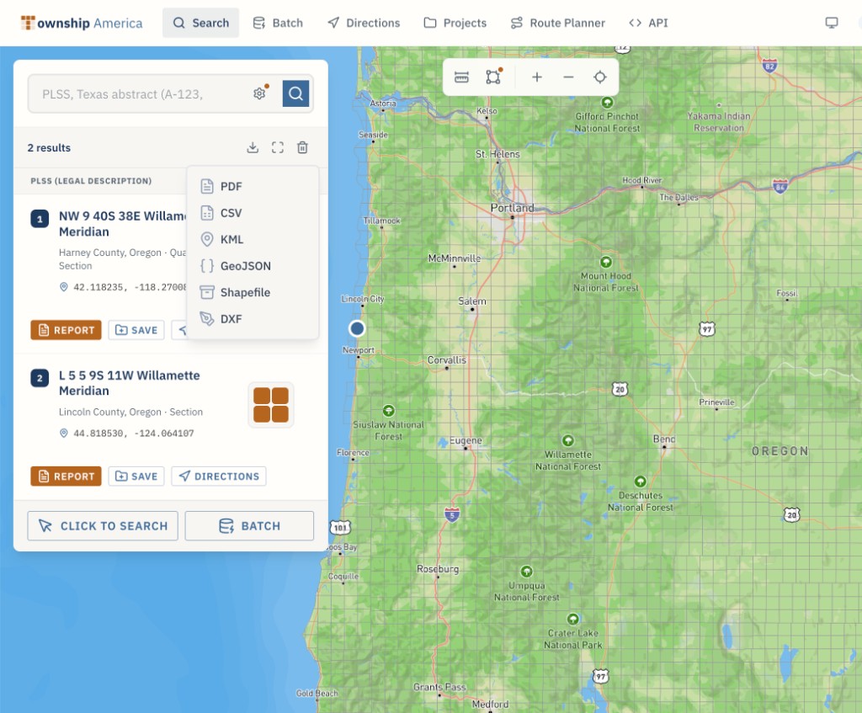Viewport: 862px width, 713px height.
Task: Click the '2 results' count text
Action: click(49, 147)
